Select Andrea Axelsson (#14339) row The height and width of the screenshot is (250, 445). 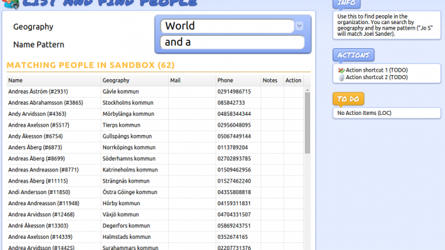[x=155, y=237]
